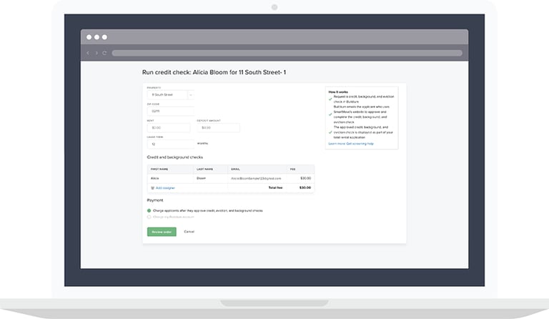The width and height of the screenshot is (549, 319).
Task: Click the Deposit Amount input field
Action: [x=218, y=127]
